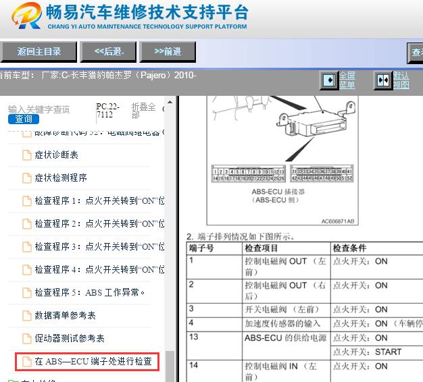
Task: Open 检查程序 1 tree item
Action: point(99,200)
